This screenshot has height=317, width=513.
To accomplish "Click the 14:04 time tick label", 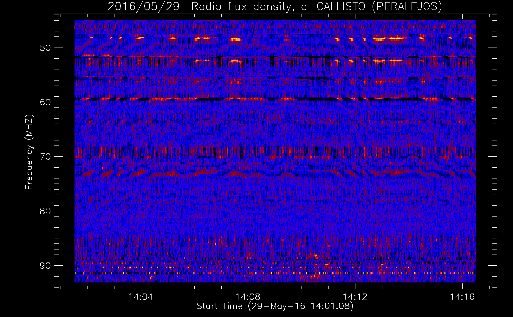I will (x=141, y=297).
